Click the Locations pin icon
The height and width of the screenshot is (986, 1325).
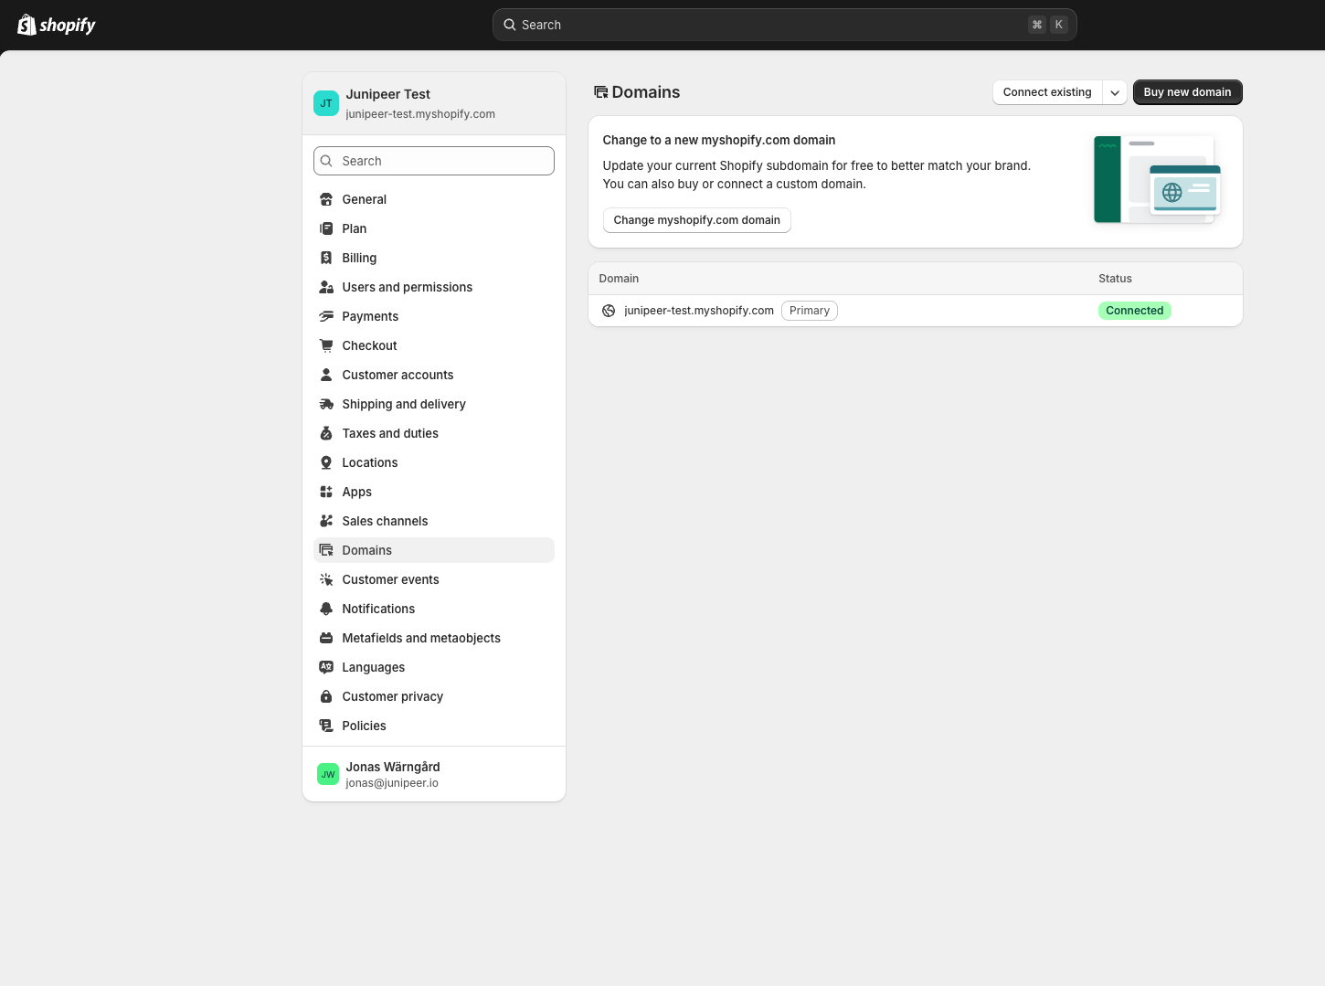[x=326, y=462]
